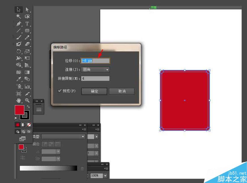Viewport: 247px width, 183px height.
Task: Select the Paintbrush tool
Action: coord(19,37)
